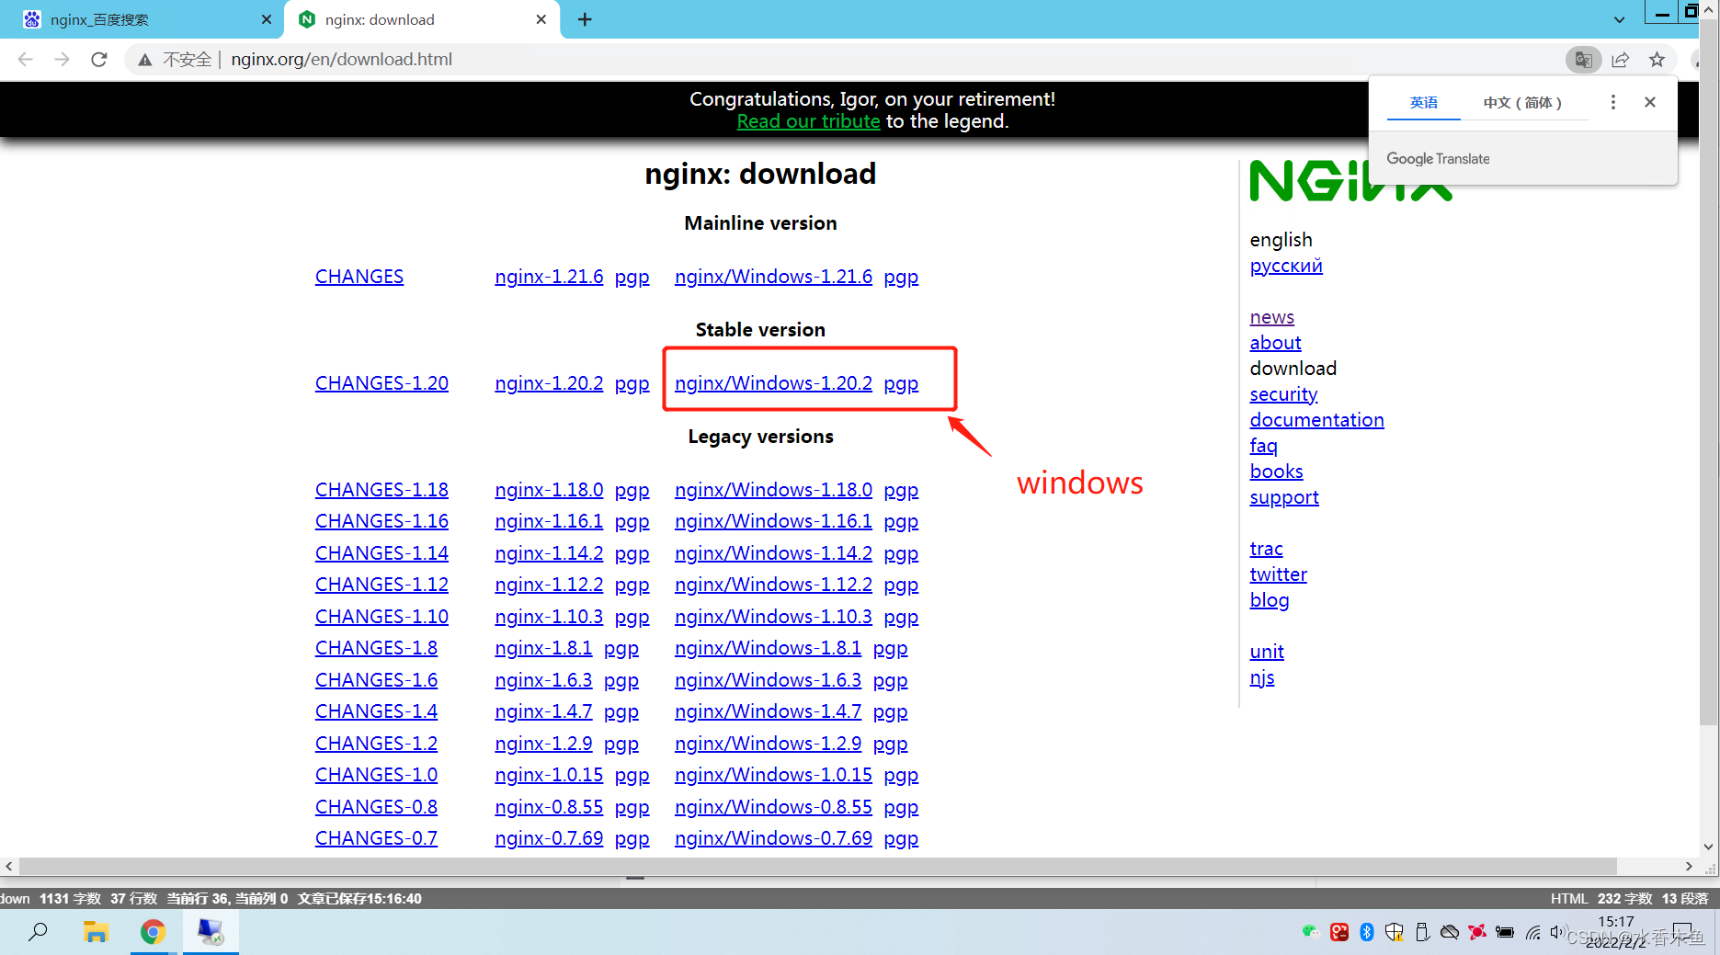Reload the nginx download page
This screenshot has height=955, width=1720.
99,60
